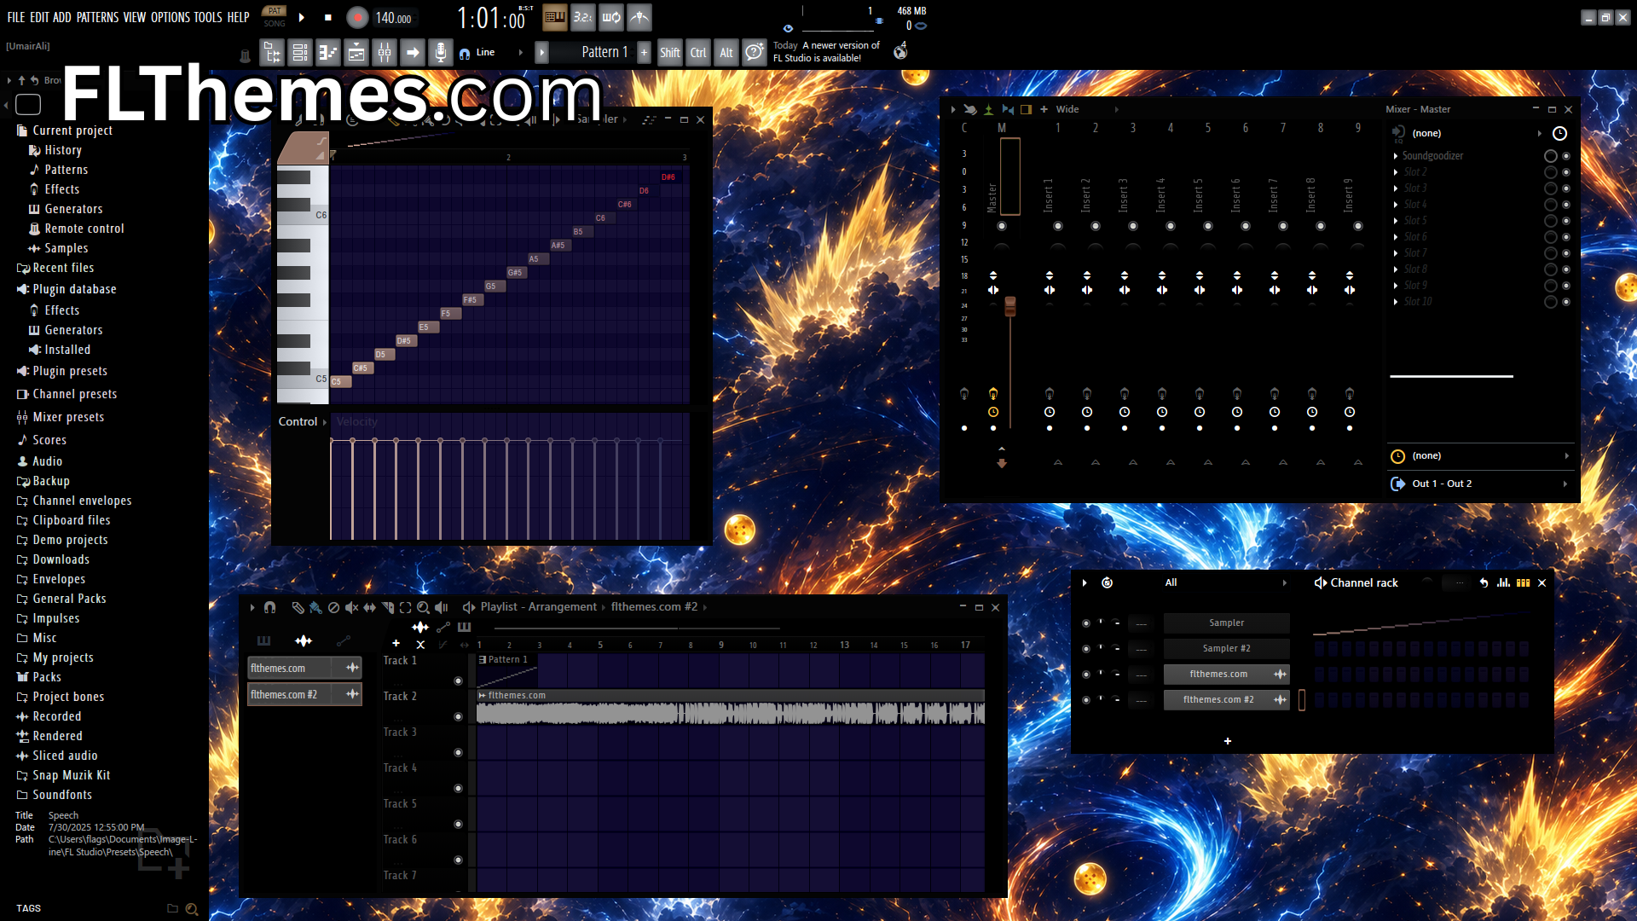The image size is (1637, 921).
Task: Mute the Master mixer track
Action: [x=1002, y=226]
